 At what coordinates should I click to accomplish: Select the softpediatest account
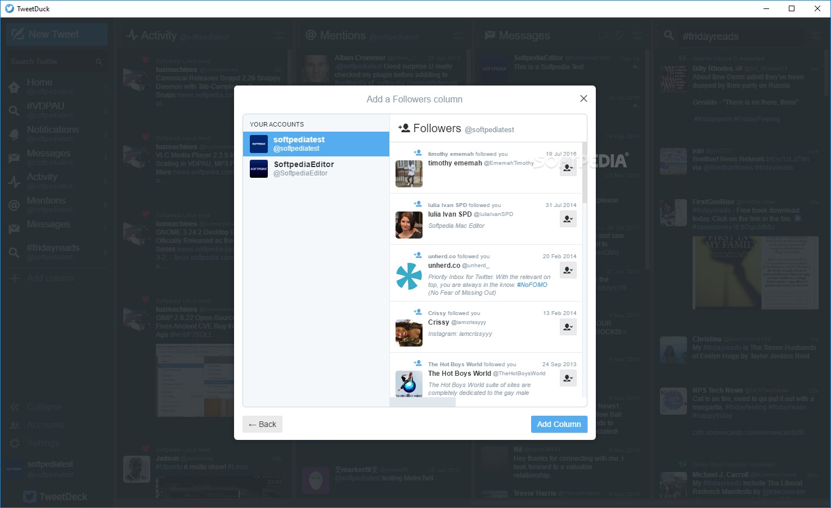[x=316, y=144]
